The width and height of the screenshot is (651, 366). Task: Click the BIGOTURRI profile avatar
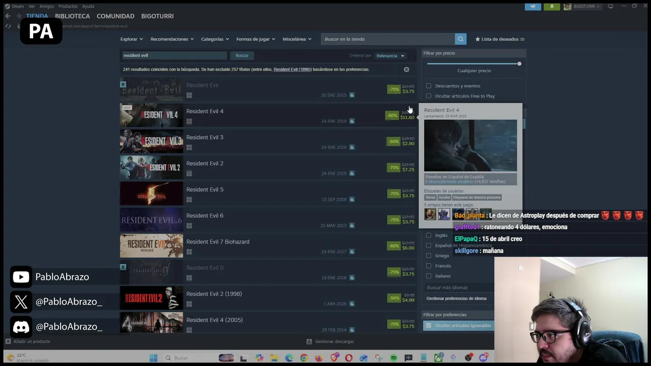[567, 7]
